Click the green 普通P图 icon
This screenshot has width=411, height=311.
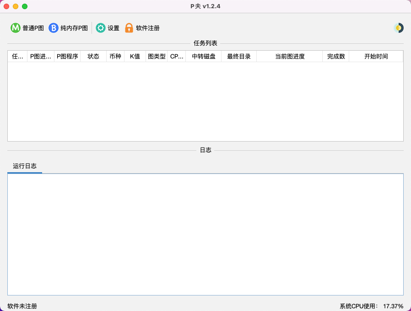16,28
